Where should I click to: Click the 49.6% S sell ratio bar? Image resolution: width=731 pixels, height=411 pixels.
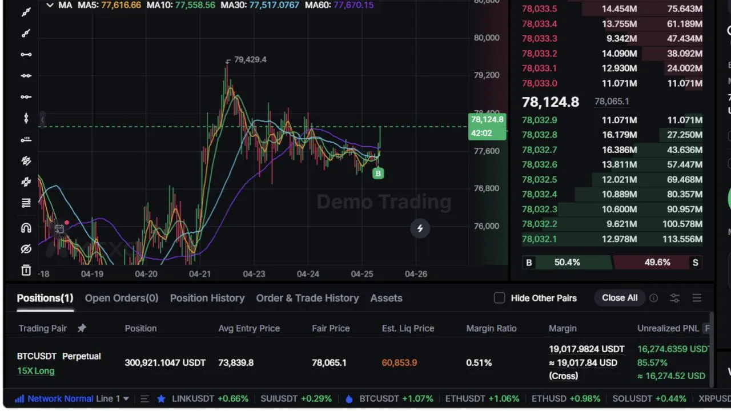[657, 263]
